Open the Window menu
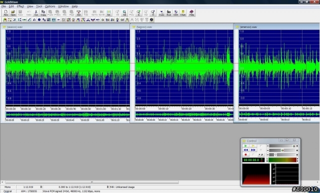Viewport: 320px width, 193px height. point(63,6)
